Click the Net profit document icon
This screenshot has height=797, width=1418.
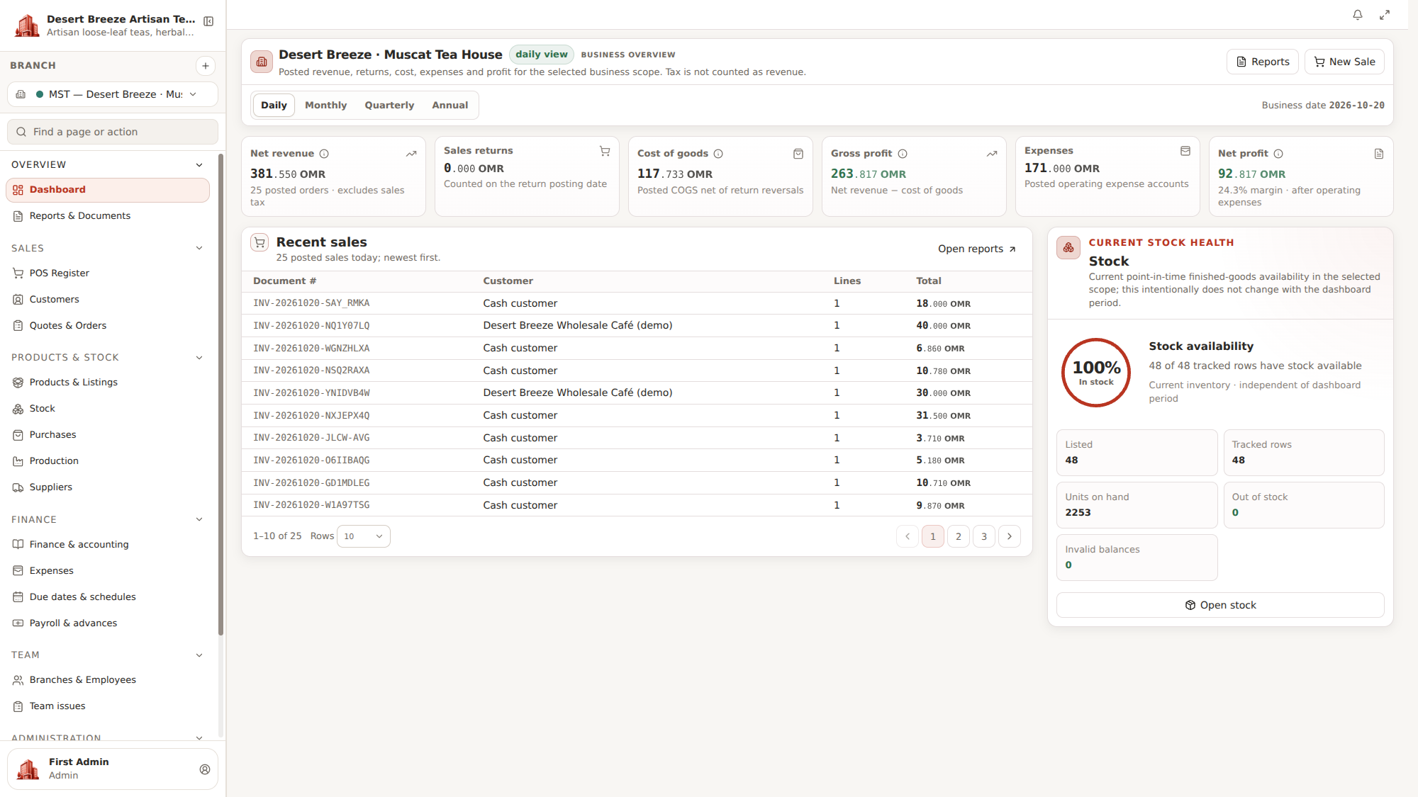(x=1378, y=154)
